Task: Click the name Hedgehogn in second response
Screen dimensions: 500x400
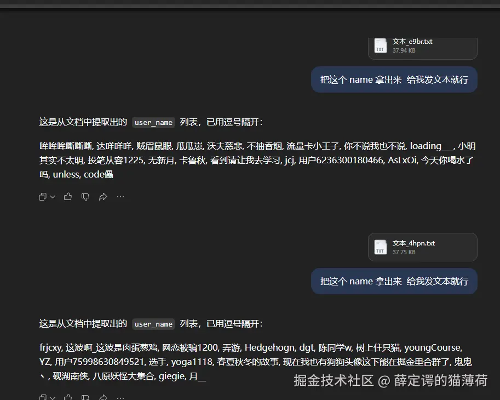Action: [270, 348]
